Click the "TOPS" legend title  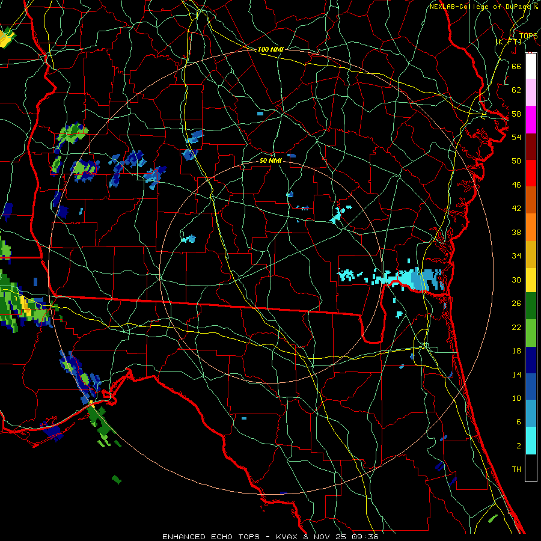pos(528,35)
